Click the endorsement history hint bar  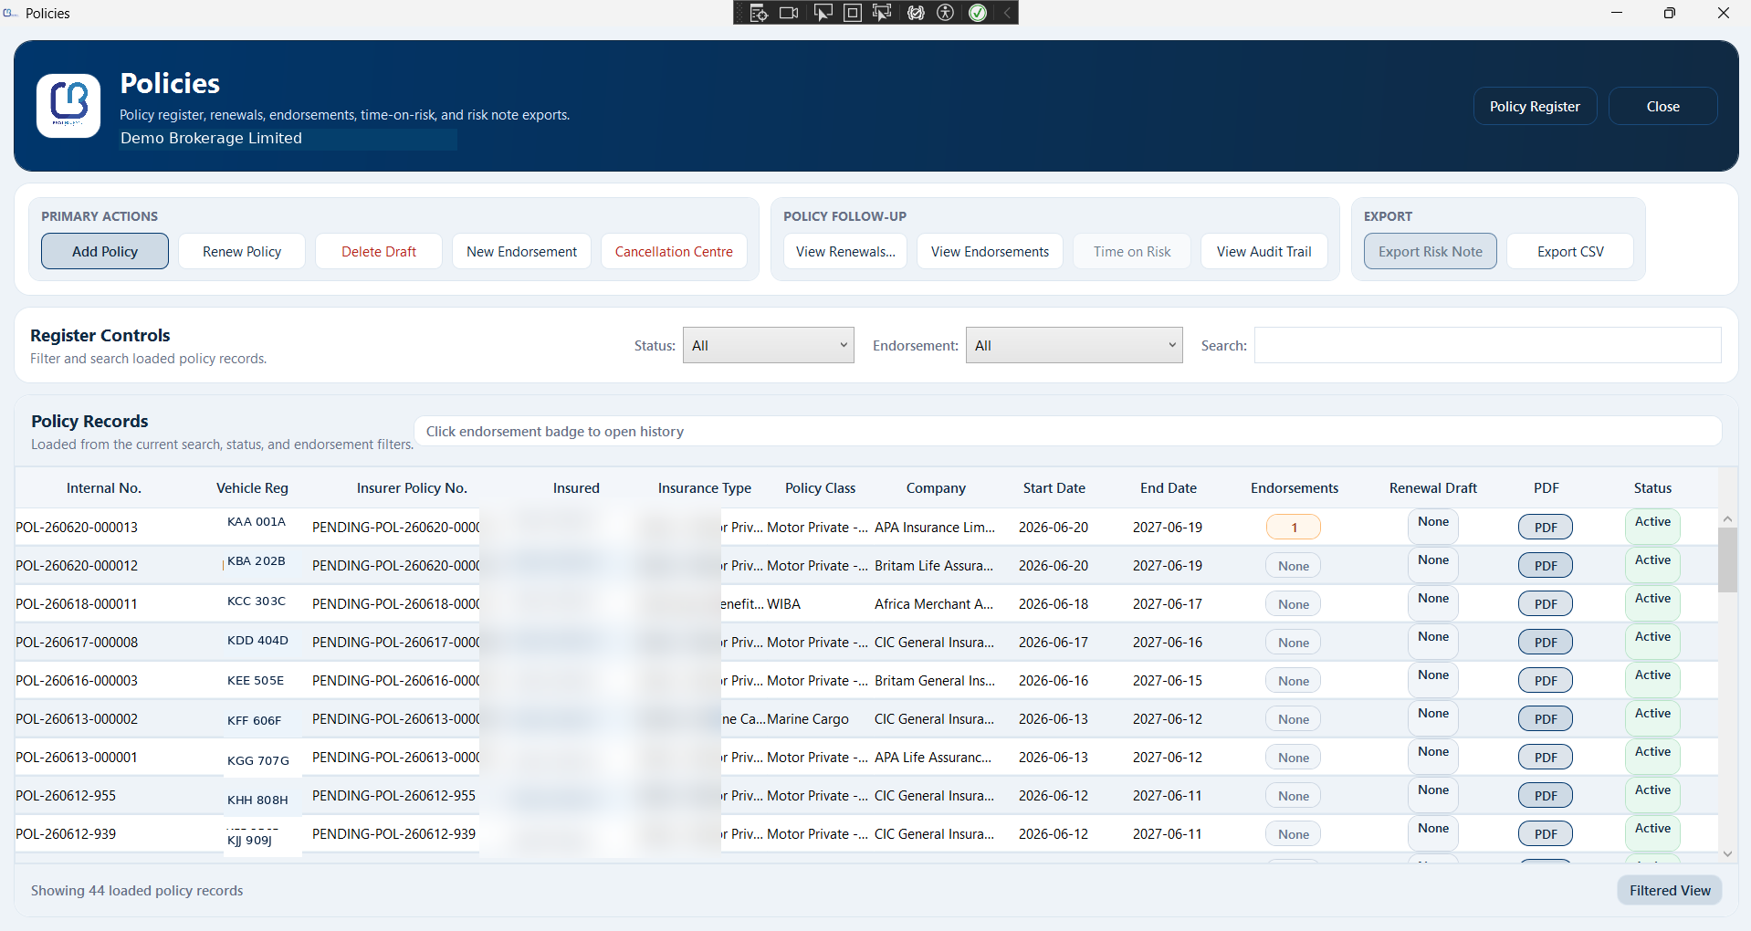(x=1068, y=431)
